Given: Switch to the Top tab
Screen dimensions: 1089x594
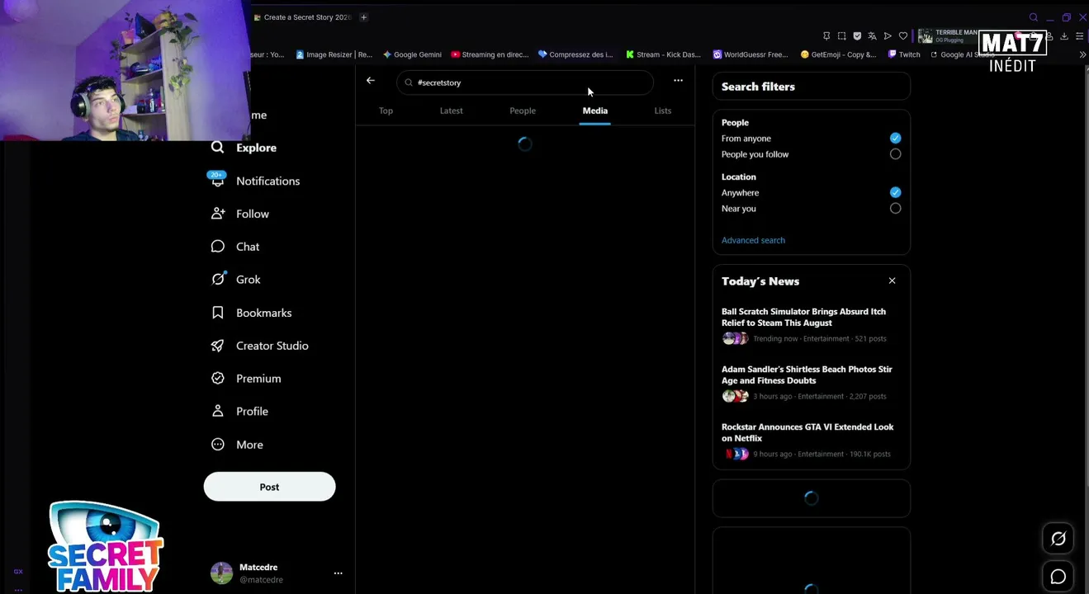Looking at the screenshot, I should 386,111.
